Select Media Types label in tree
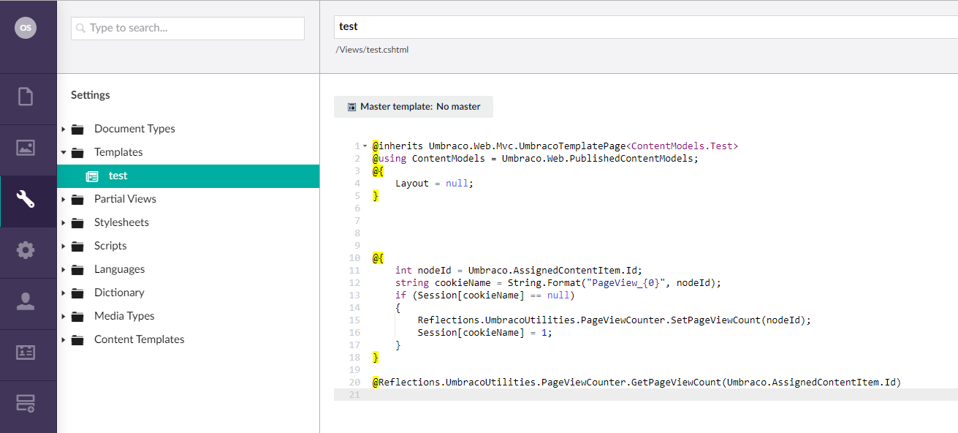This screenshot has width=958, height=433. [x=124, y=316]
